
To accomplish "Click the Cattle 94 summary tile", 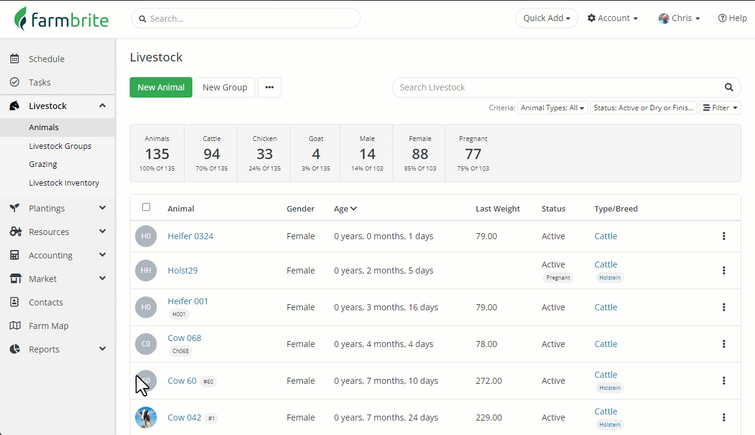I will (212, 154).
